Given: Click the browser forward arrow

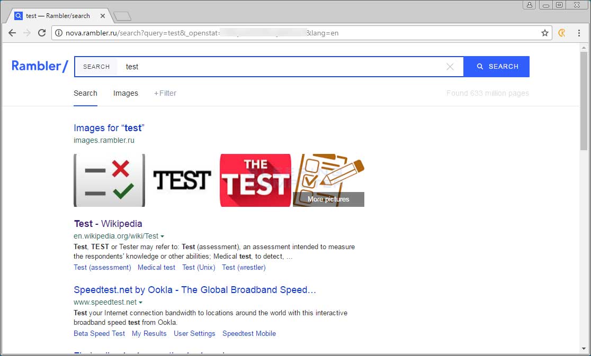Looking at the screenshot, I should point(27,33).
